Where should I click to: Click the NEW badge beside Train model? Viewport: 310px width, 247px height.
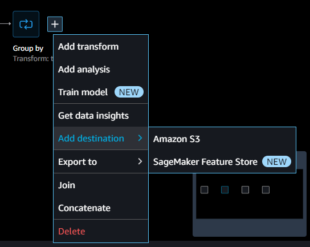pyautogui.click(x=129, y=92)
